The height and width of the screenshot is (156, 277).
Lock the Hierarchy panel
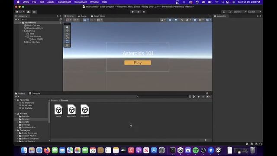tap(58, 16)
